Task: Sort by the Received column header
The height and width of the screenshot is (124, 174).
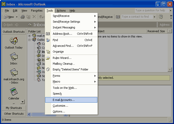Action: click(153, 31)
